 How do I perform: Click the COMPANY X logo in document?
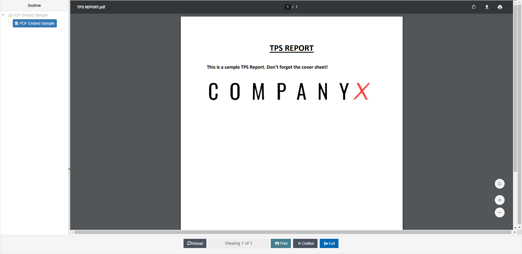point(289,91)
